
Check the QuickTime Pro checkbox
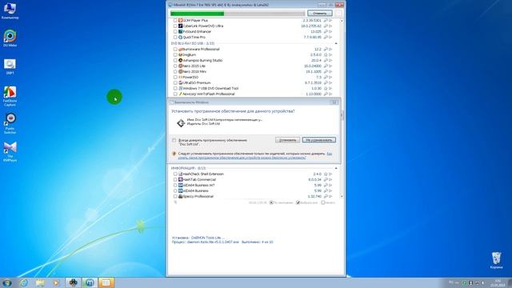[175, 38]
